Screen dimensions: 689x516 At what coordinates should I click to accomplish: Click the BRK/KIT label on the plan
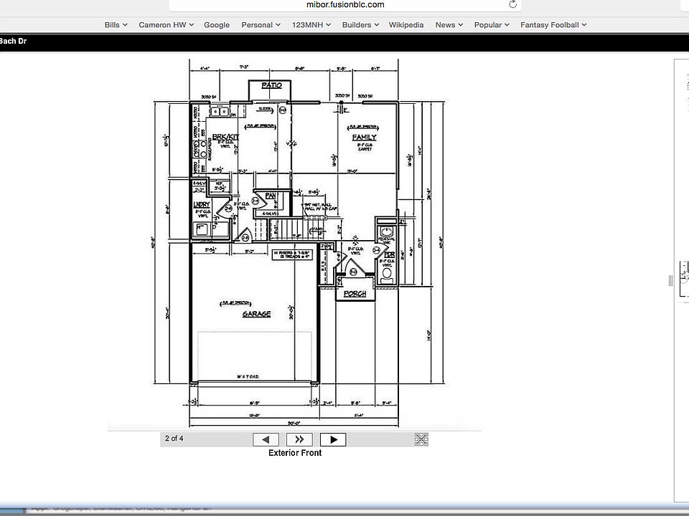click(225, 137)
